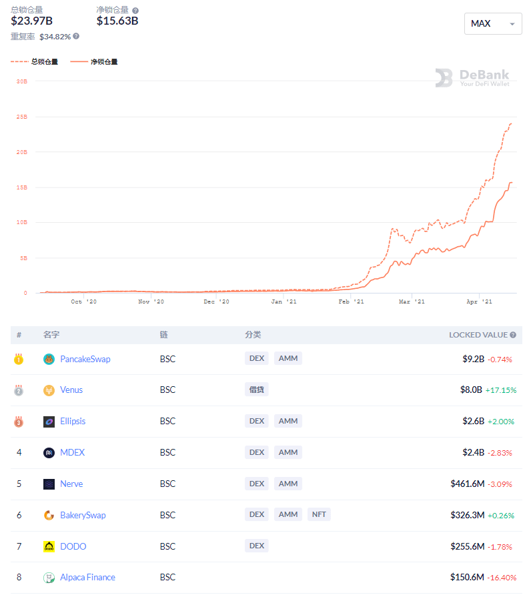The height and width of the screenshot is (595, 531).
Task: Click the Alpaca Finance logo icon
Action: [x=49, y=578]
